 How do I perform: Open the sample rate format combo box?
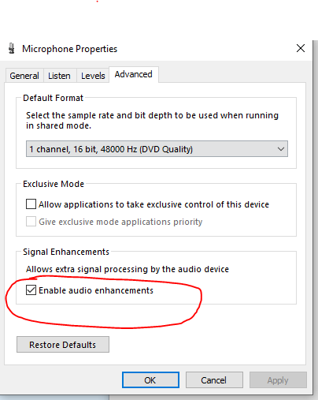click(157, 149)
